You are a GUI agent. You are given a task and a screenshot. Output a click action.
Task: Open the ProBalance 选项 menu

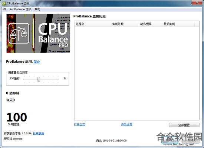pos(20,9)
